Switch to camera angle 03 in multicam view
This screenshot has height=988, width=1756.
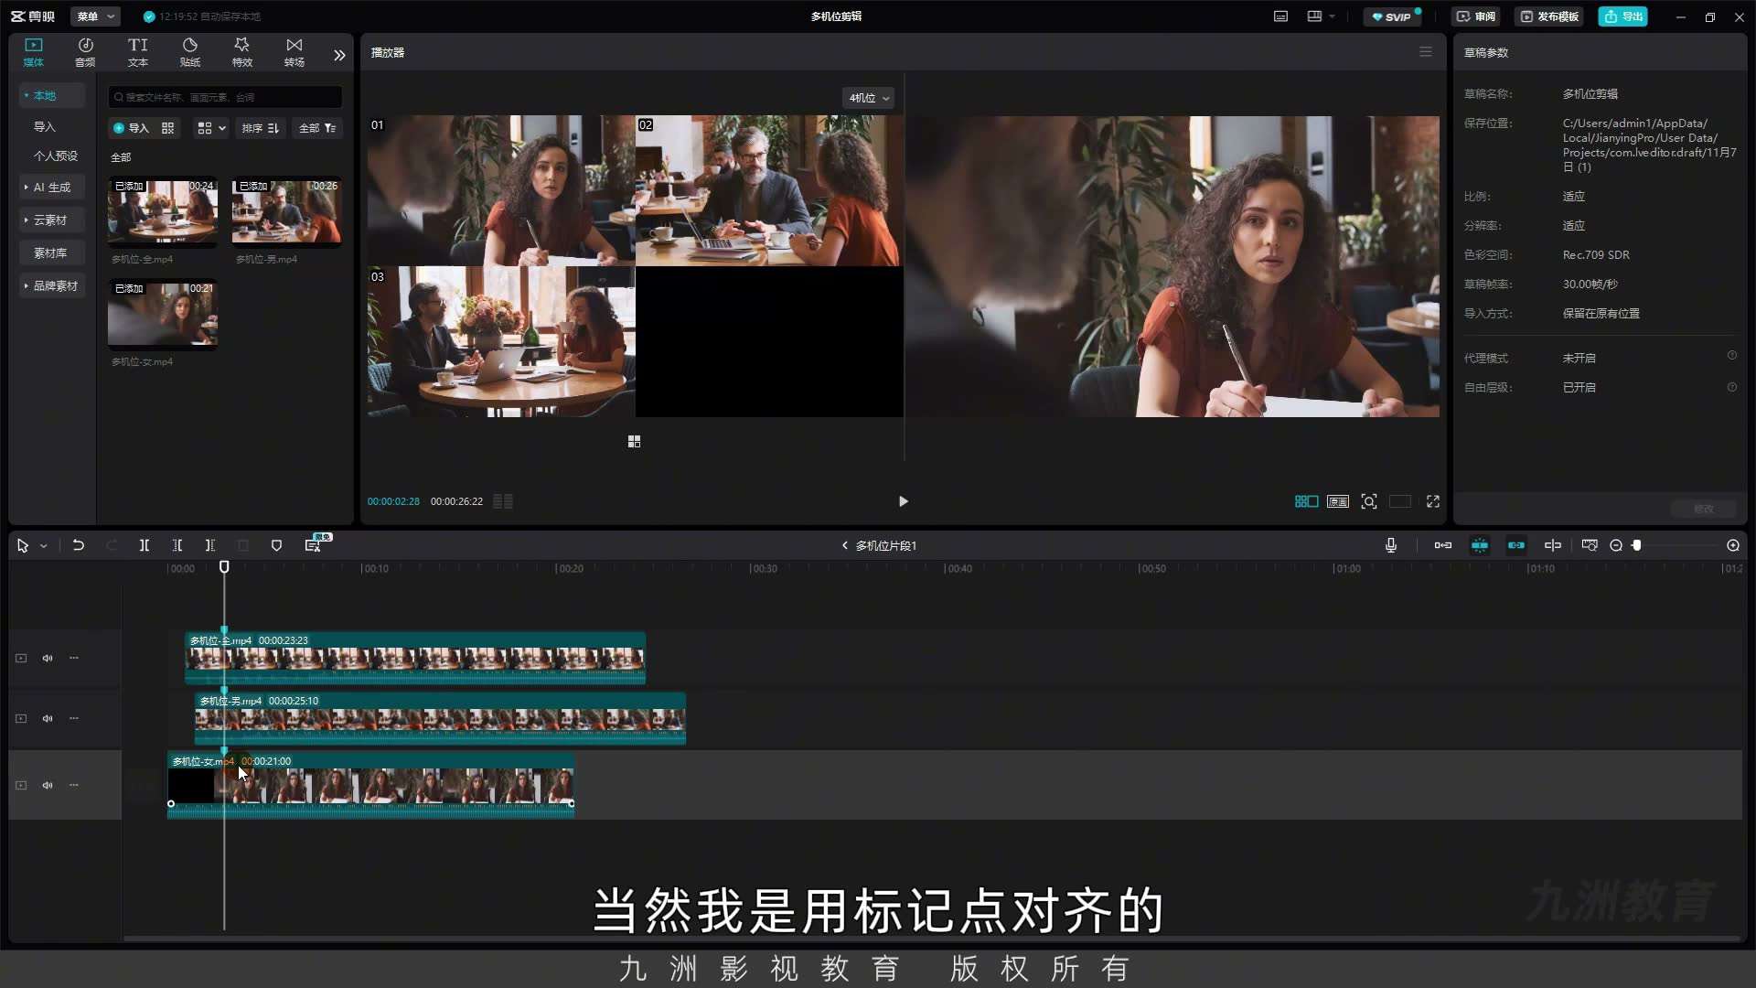click(x=501, y=341)
